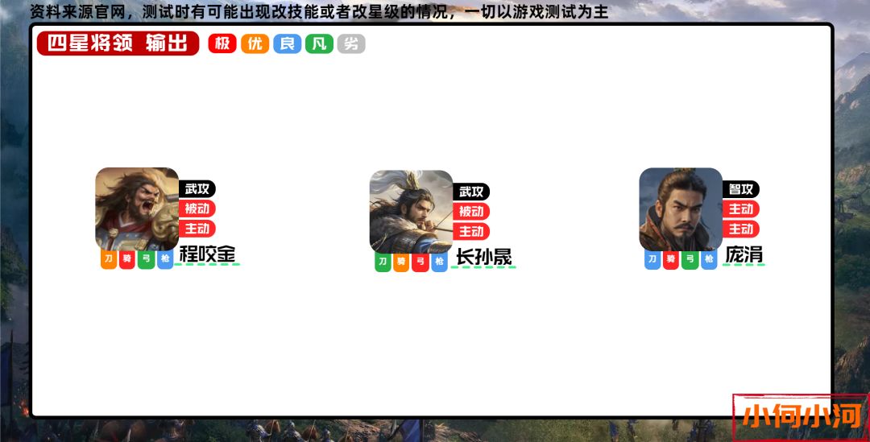The image size is (870, 442).
Task: Select 庞涓's 骑 troop badge
Action: click(671, 259)
